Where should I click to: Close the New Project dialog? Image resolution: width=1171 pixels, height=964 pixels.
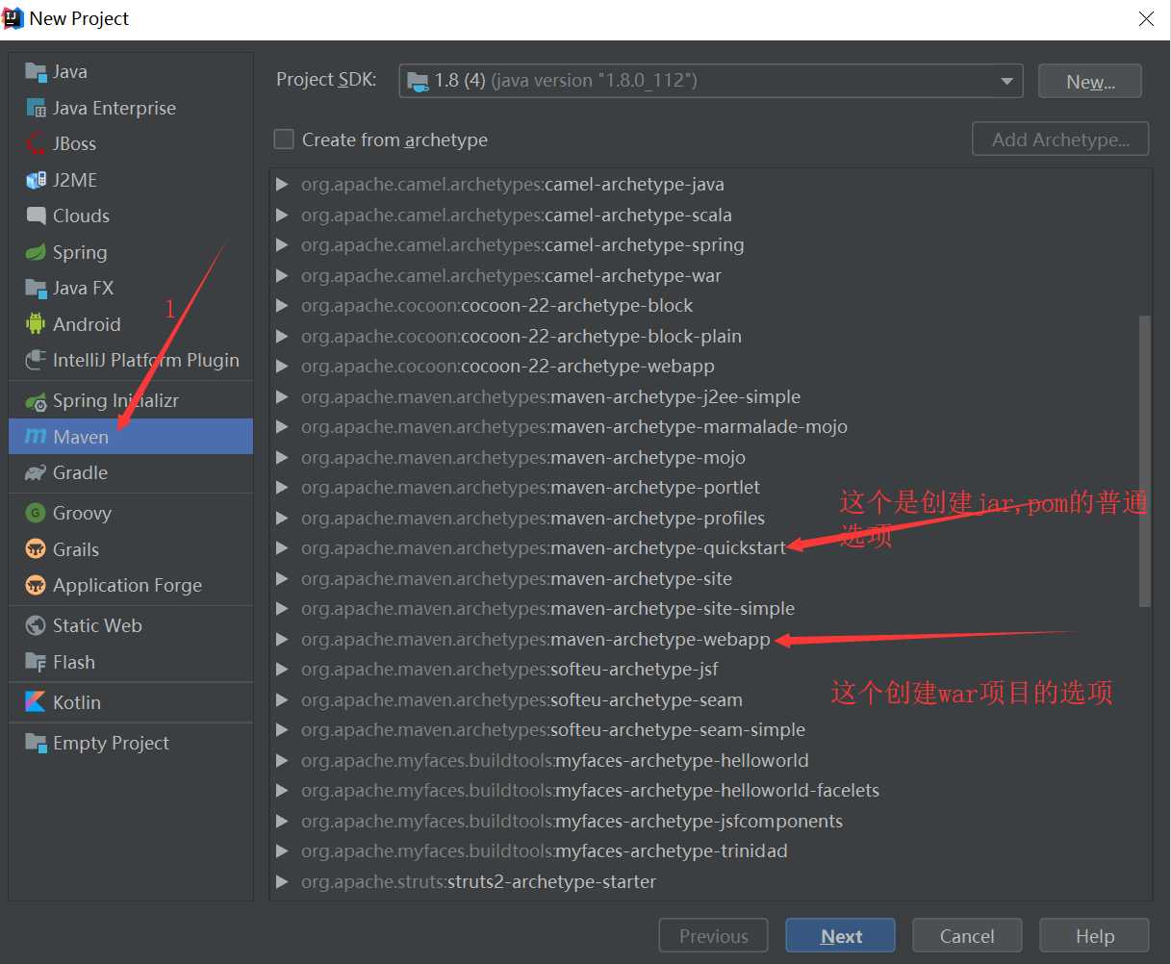[x=1146, y=19]
